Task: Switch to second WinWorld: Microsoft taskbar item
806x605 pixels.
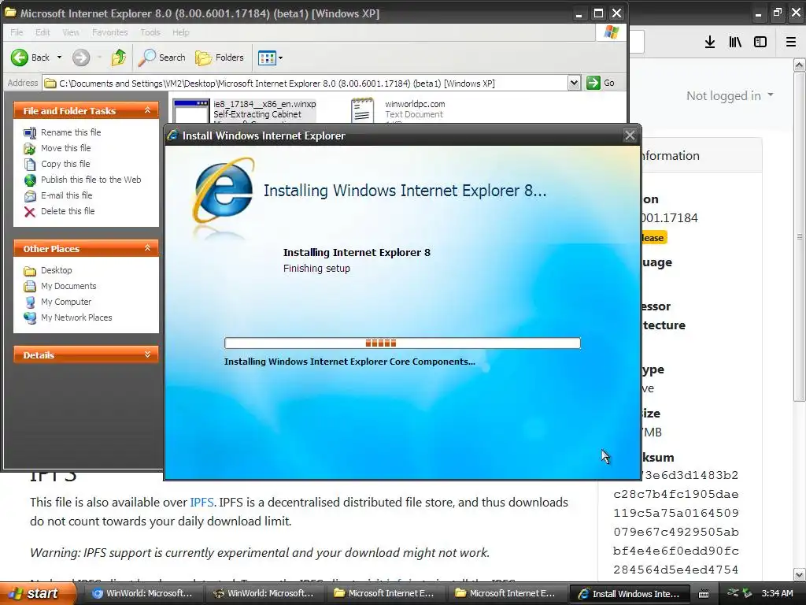Action: pos(264,593)
